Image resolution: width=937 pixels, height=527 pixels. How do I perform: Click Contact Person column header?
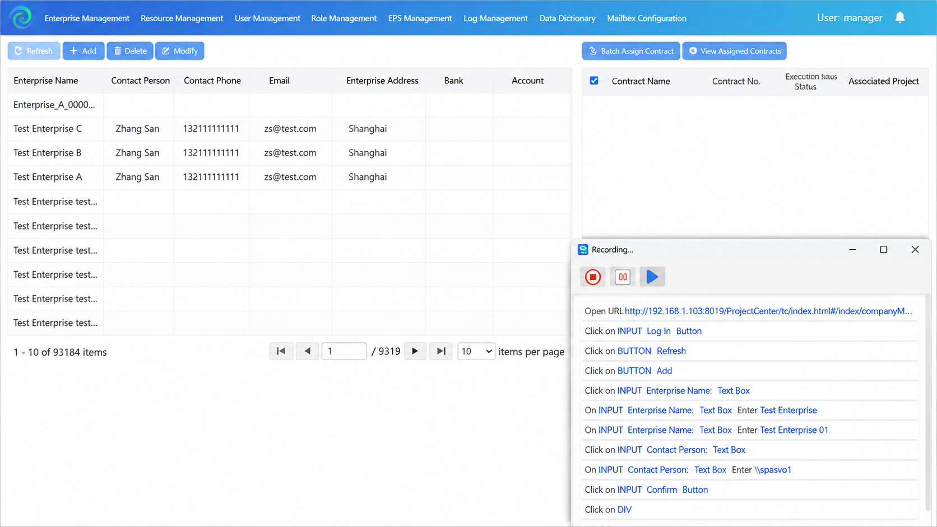(140, 81)
